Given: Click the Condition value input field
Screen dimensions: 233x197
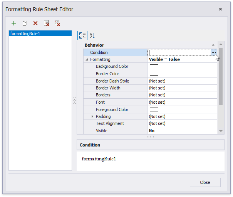Looking at the screenshot, I should tap(179, 52).
